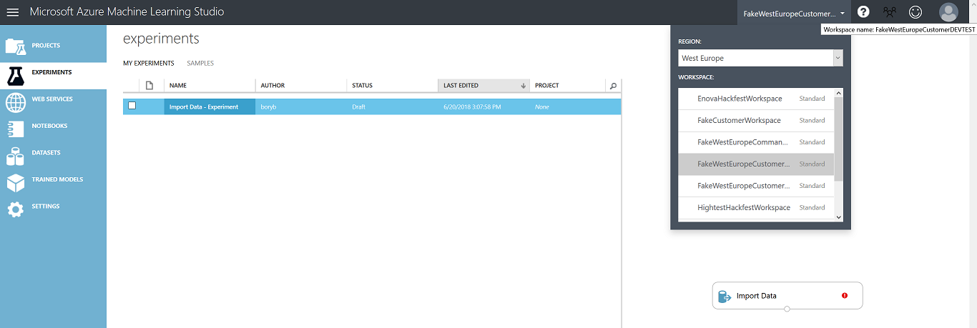The height and width of the screenshot is (328, 977).
Task: Click the Settings gear icon
Action: click(x=16, y=209)
